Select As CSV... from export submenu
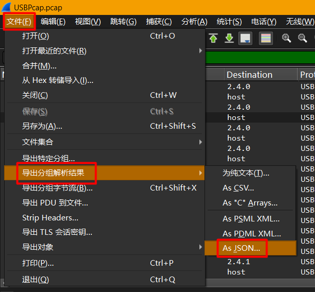Image resolution: width=315 pixels, height=292 pixels. pos(238,188)
